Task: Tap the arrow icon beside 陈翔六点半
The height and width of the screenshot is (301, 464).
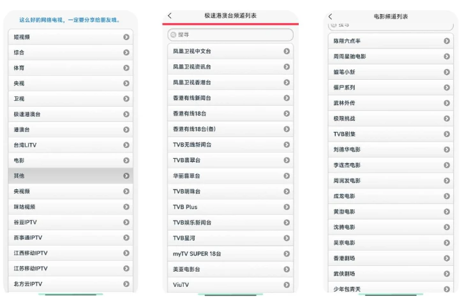Action: pos(447,41)
